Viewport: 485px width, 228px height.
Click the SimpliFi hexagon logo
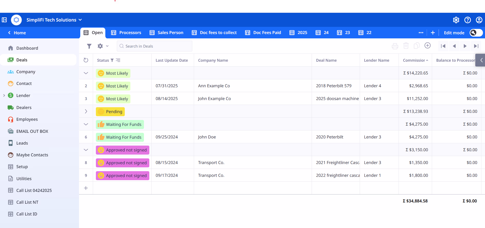point(16,20)
